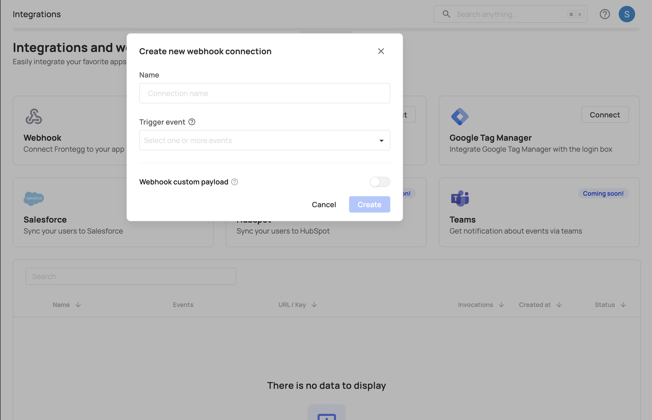The image size is (652, 420).
Task: Click the magnifier icon in search bar
Action: point(446,14)
